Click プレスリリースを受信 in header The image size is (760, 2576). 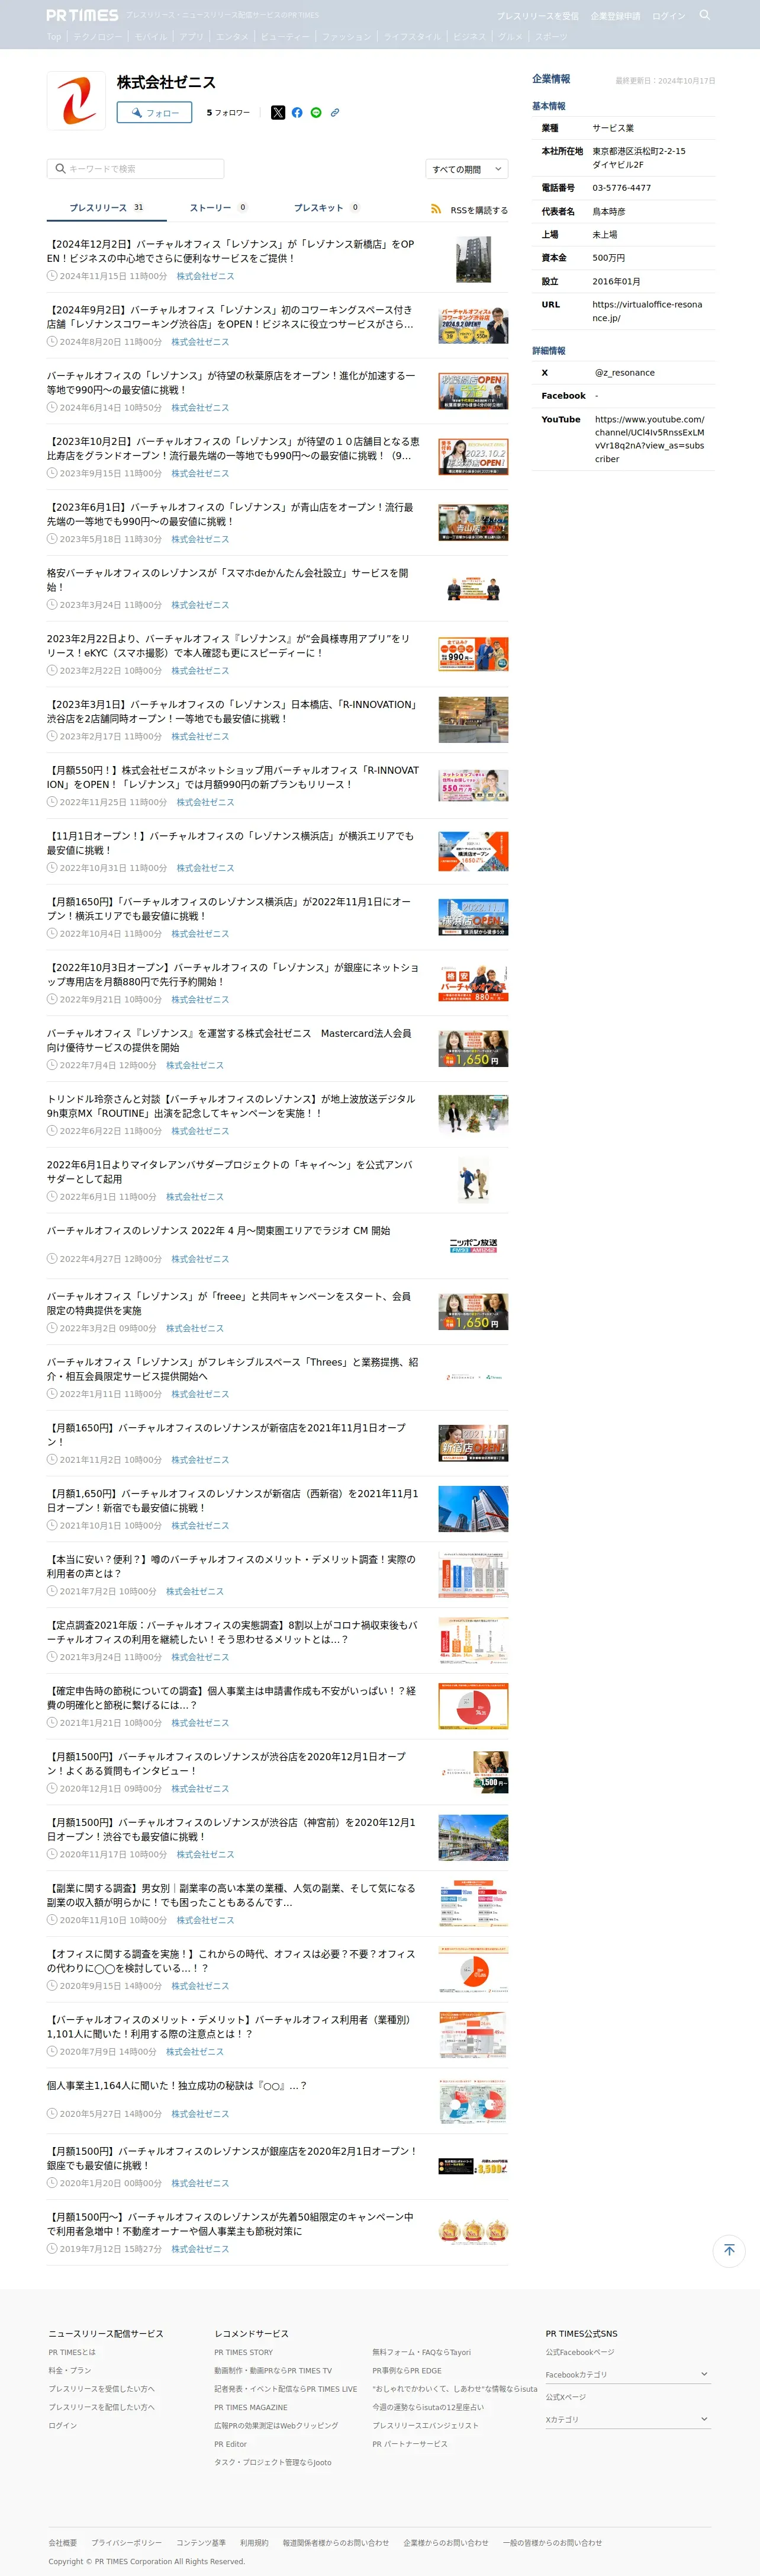click(x=537, y=16)
